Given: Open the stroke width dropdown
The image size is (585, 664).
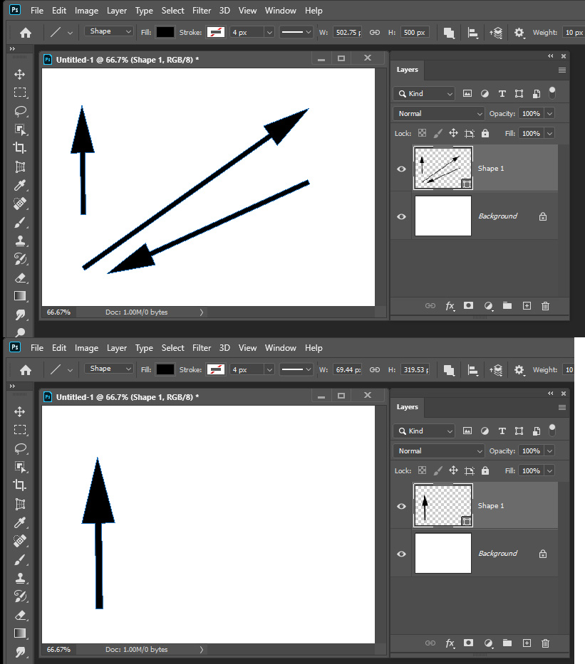Looking at the screenshot, I should pos(269,32).
